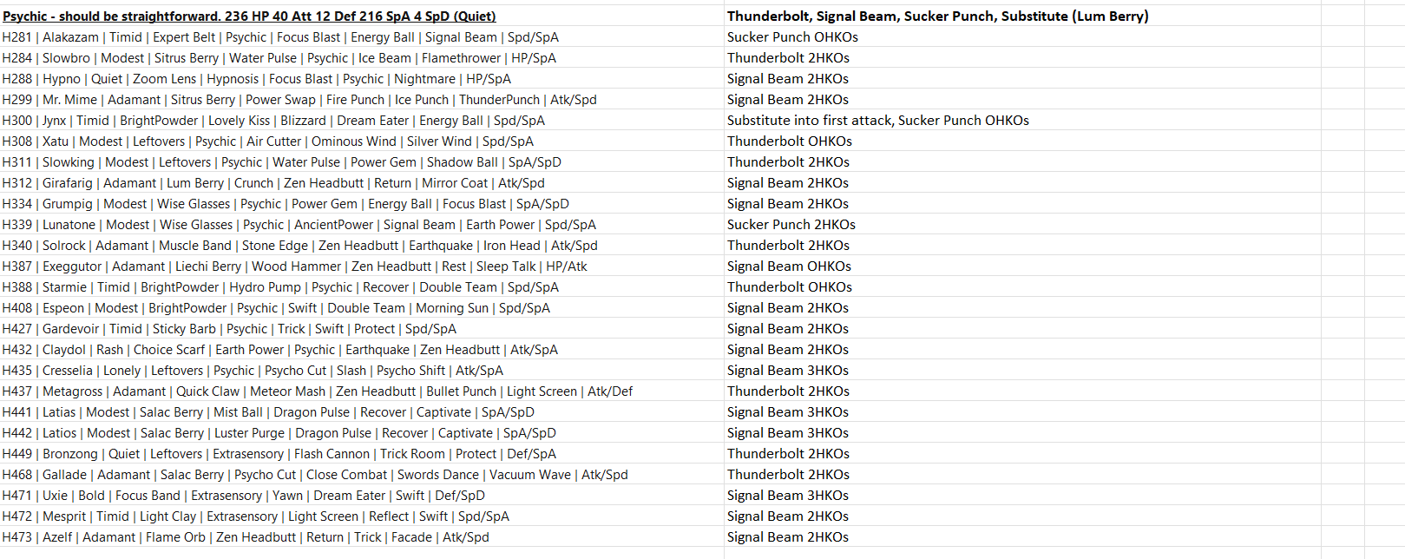Click the H437 Metagross row cell
The image size is (1405, 559).
(x=317, y=391)
